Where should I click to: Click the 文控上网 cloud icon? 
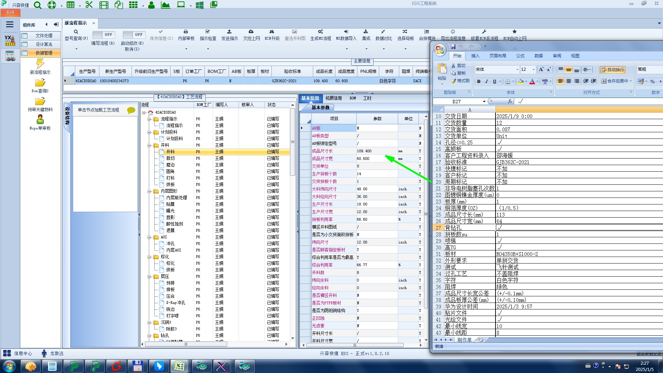point(251,32)
